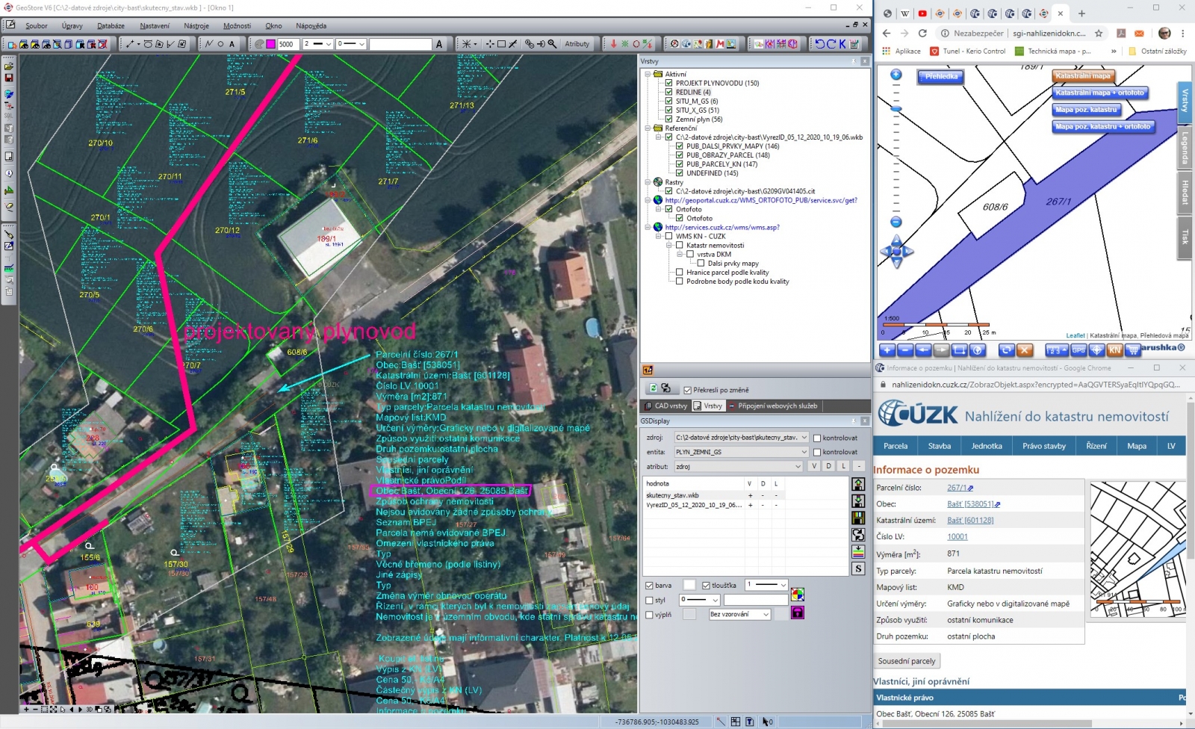This screenshot has height=729, width=1195.
Task: Collapse the Referenční tree group
Action: 648,128
